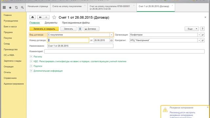
Task: Open calendar picker for contract date
Action: (x=112, y=40)
